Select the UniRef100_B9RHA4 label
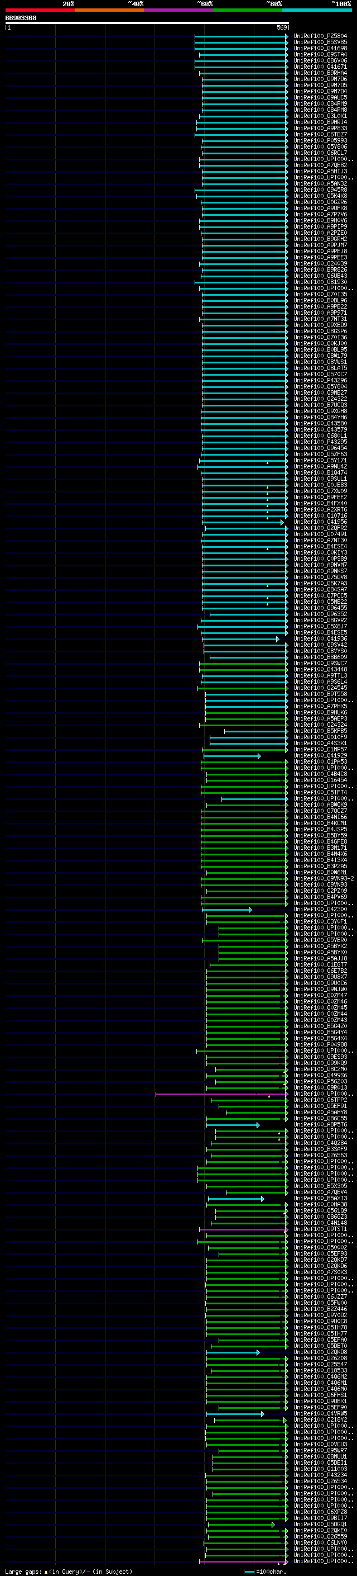Screen dimensions: 357x1576 [320, 73]
